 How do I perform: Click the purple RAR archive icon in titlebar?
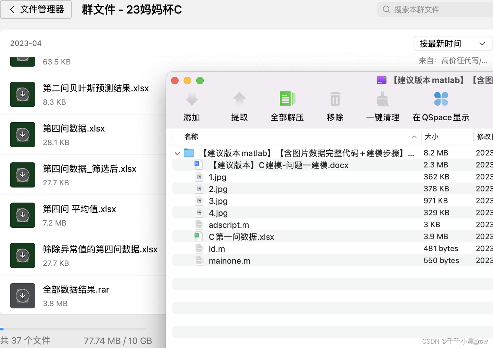[381, 80]
